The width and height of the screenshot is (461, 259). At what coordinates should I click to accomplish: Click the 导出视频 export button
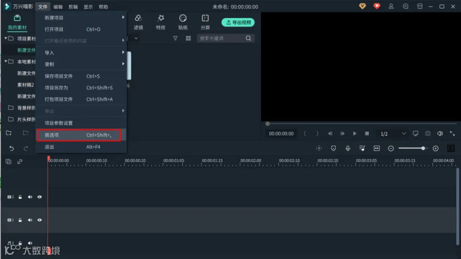coord(238,23)
